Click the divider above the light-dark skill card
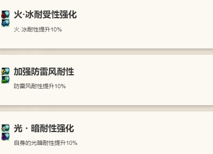 tap(106, 108)
